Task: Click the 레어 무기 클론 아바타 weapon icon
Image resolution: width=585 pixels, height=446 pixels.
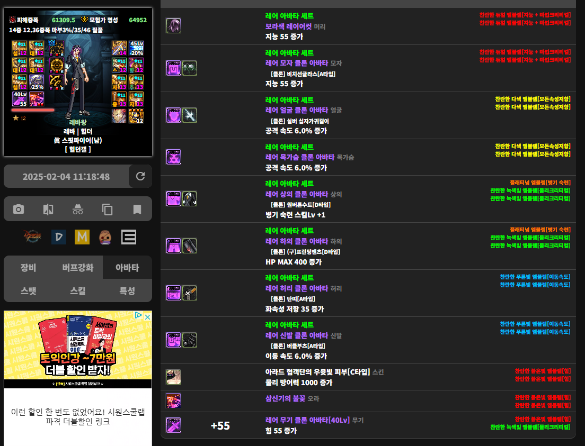Action: point(173,425)
